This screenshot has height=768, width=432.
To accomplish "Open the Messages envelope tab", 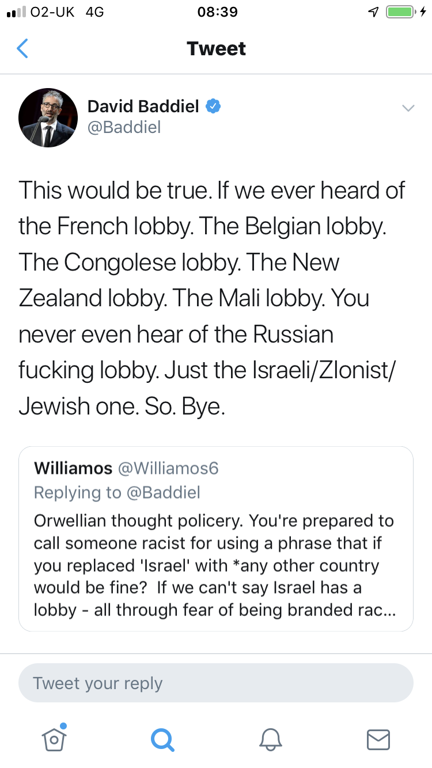I will click(378, 739).
